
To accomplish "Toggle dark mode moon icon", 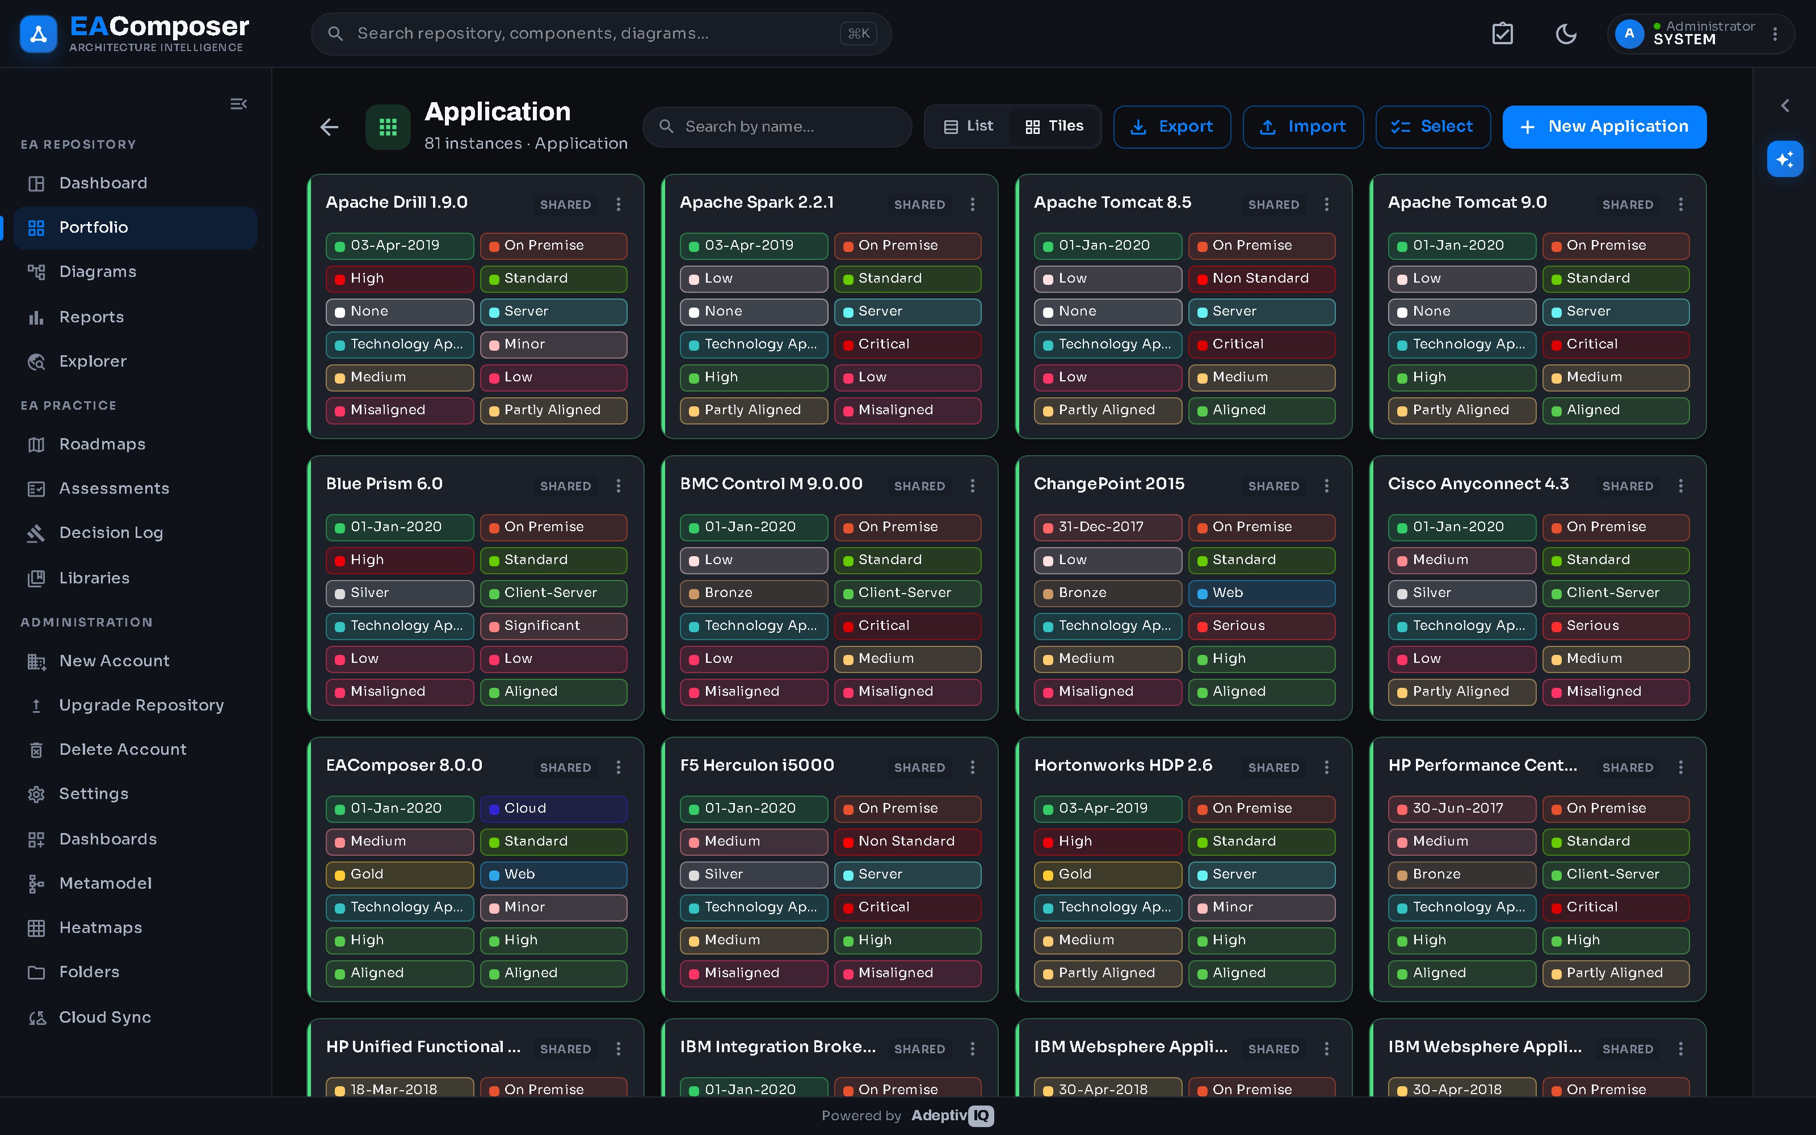I will (1566, 34).
